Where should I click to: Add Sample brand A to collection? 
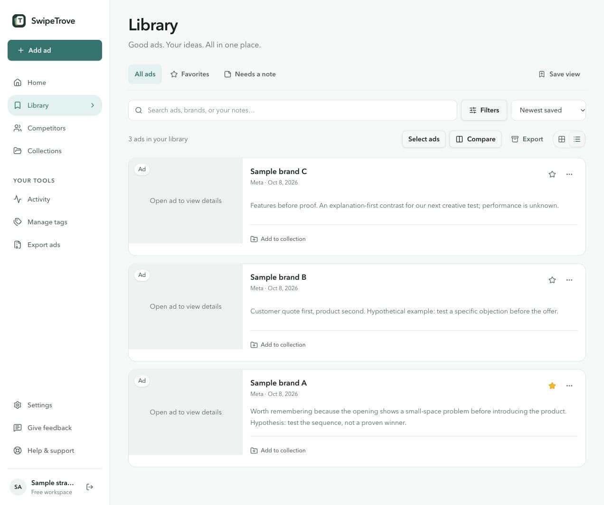pyautogui.click(x=278, y=450)
